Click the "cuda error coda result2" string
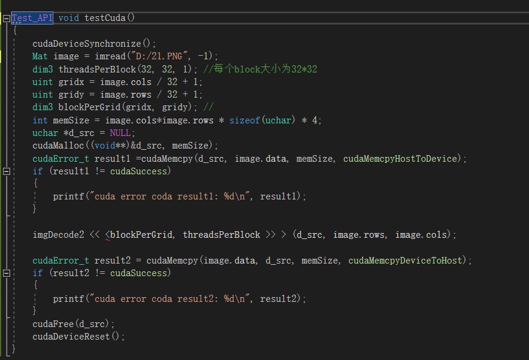The width and height of the screenshot is (529, 360). [170, 298]
